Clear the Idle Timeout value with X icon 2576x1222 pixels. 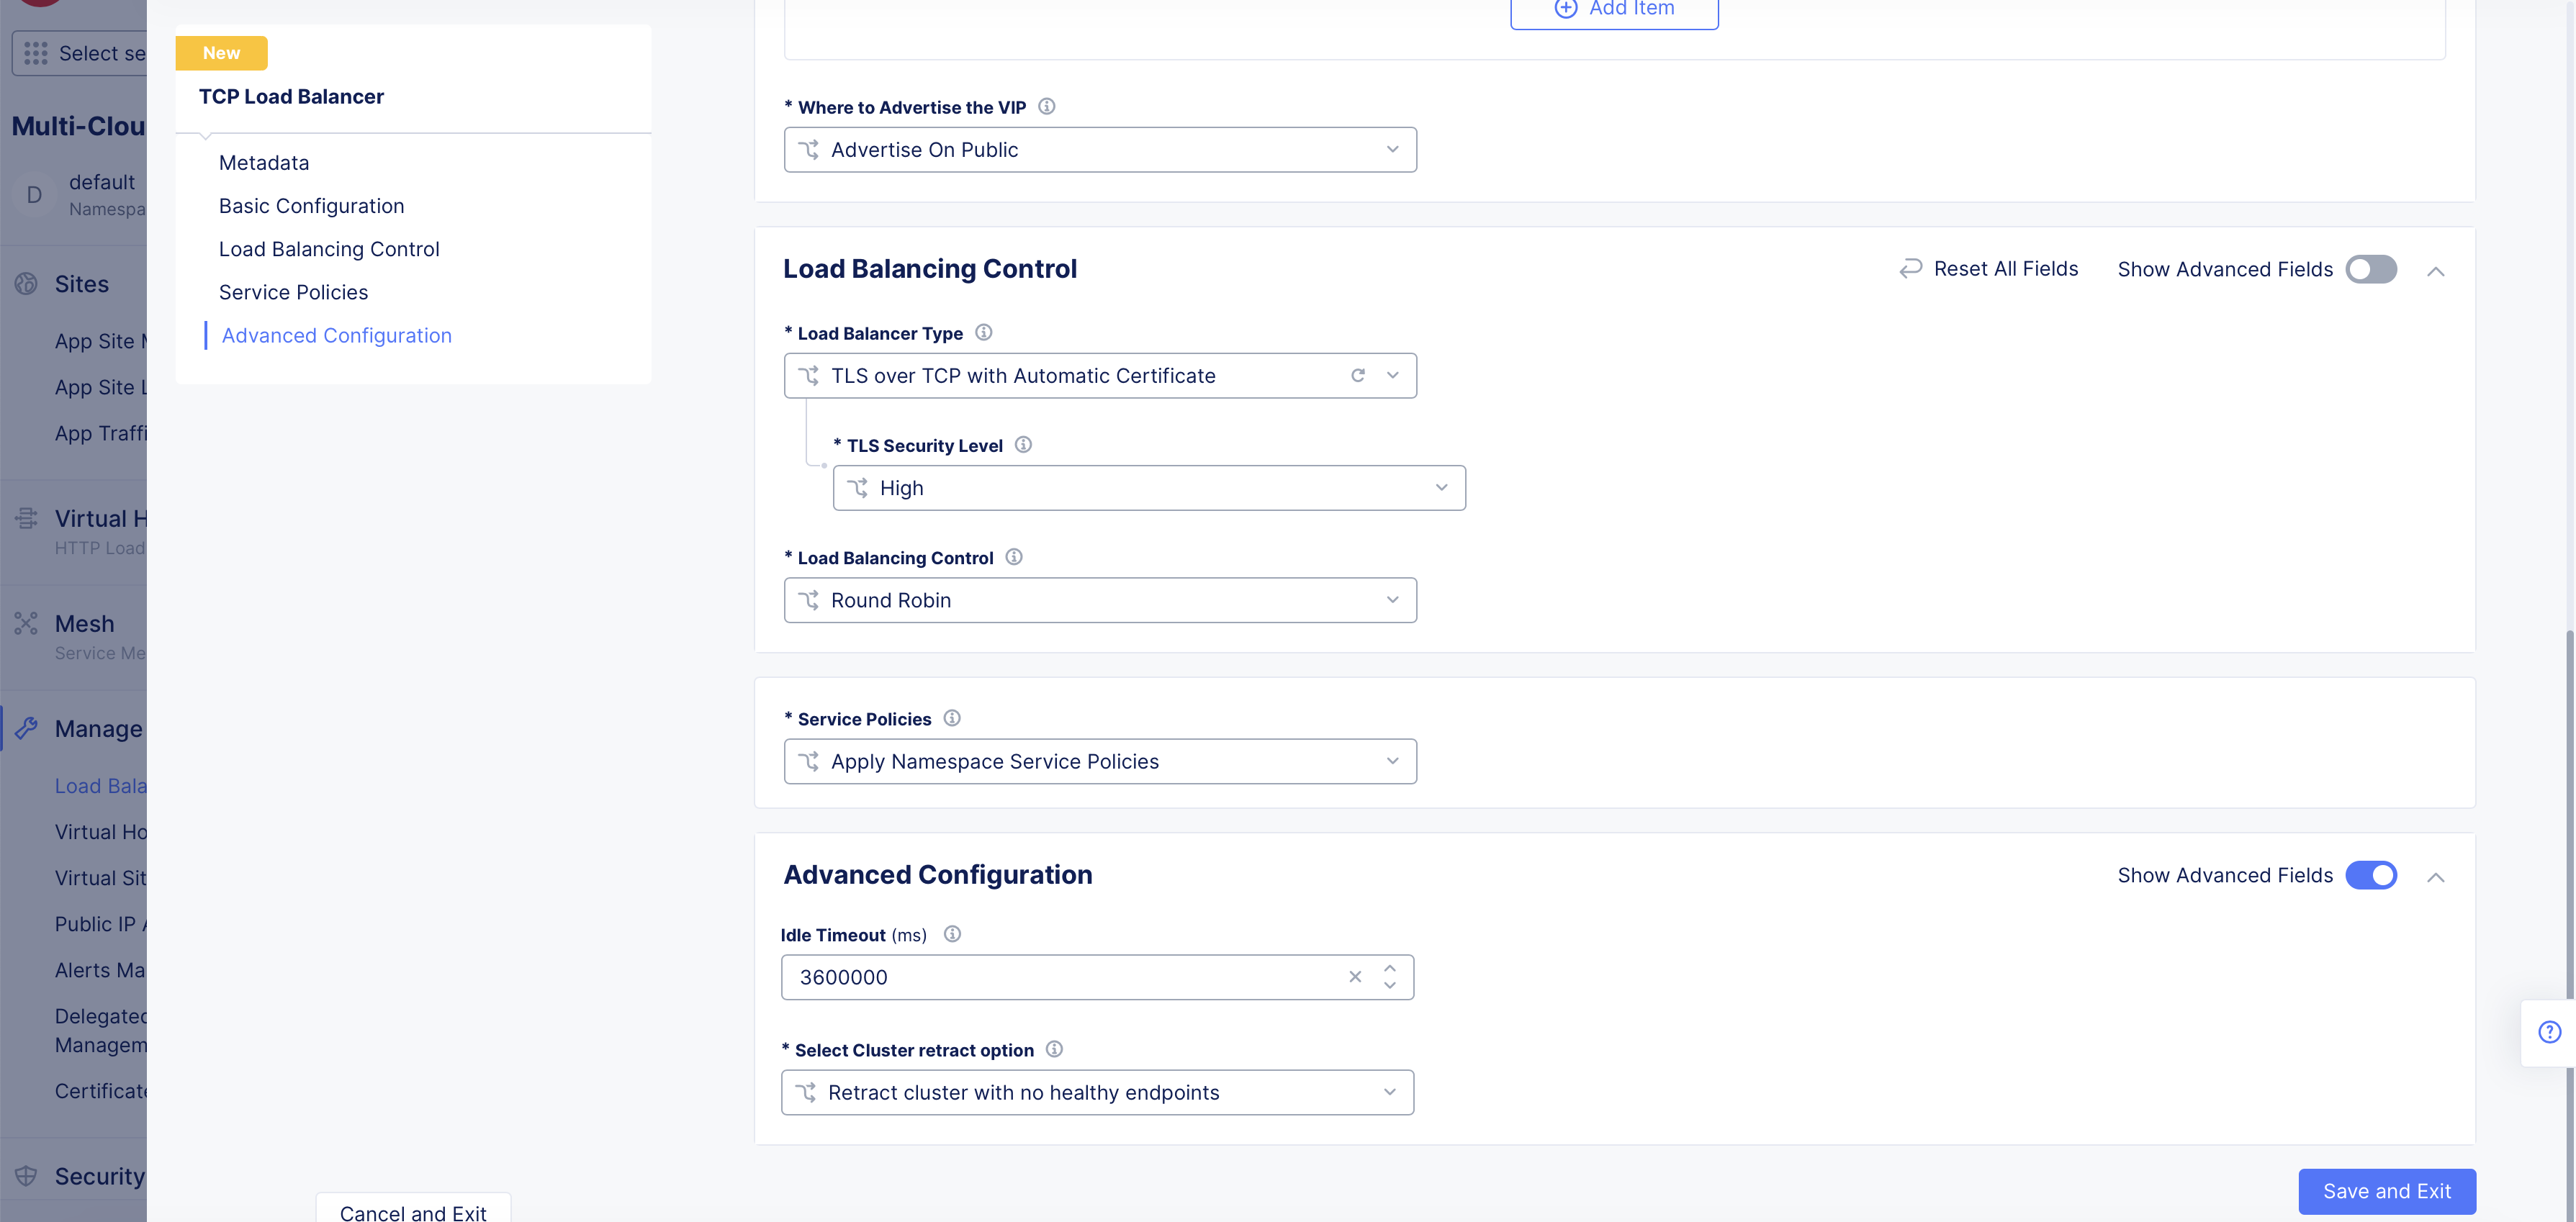click(1354, 977)
